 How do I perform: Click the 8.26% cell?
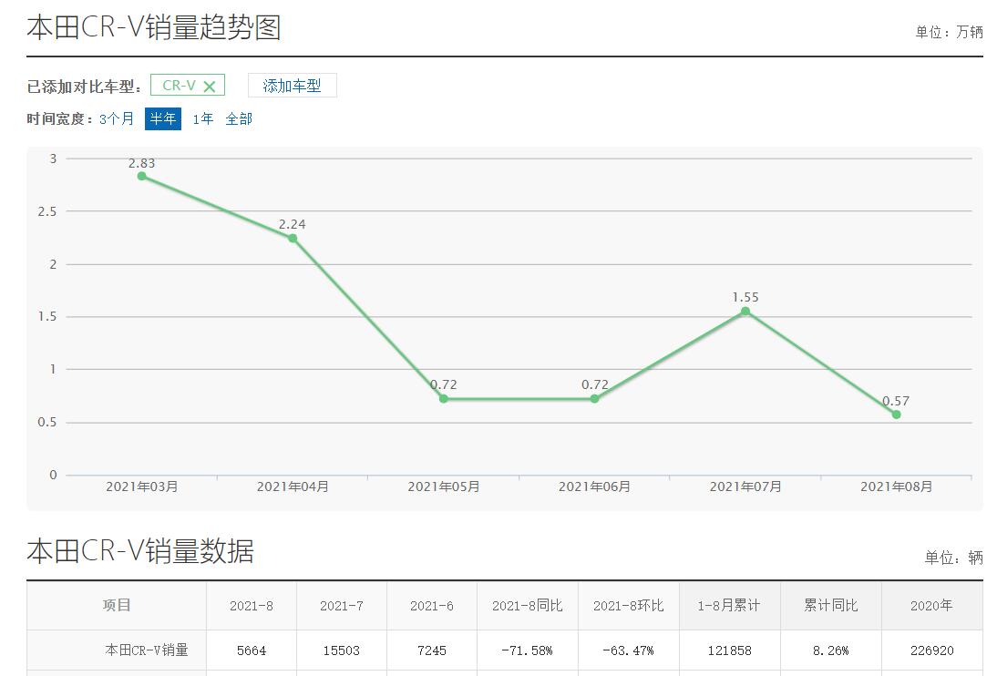(x=830, y=650)
